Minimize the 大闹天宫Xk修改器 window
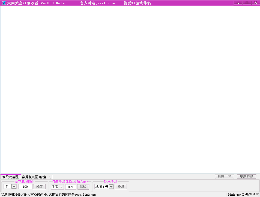 [x=238, y=3]
